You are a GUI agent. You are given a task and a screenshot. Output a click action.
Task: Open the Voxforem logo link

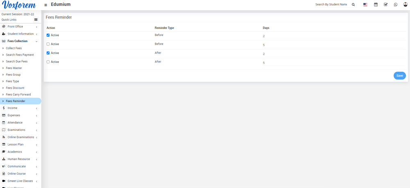19,5
